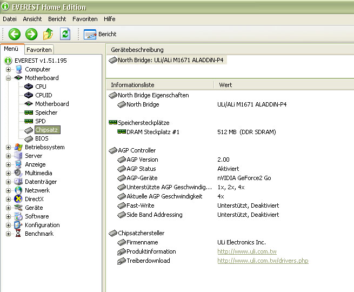The image size is (354, 292).
Task: Expand the Betriebssystem node
Action: pyautogui.click(x=8, y=147)
